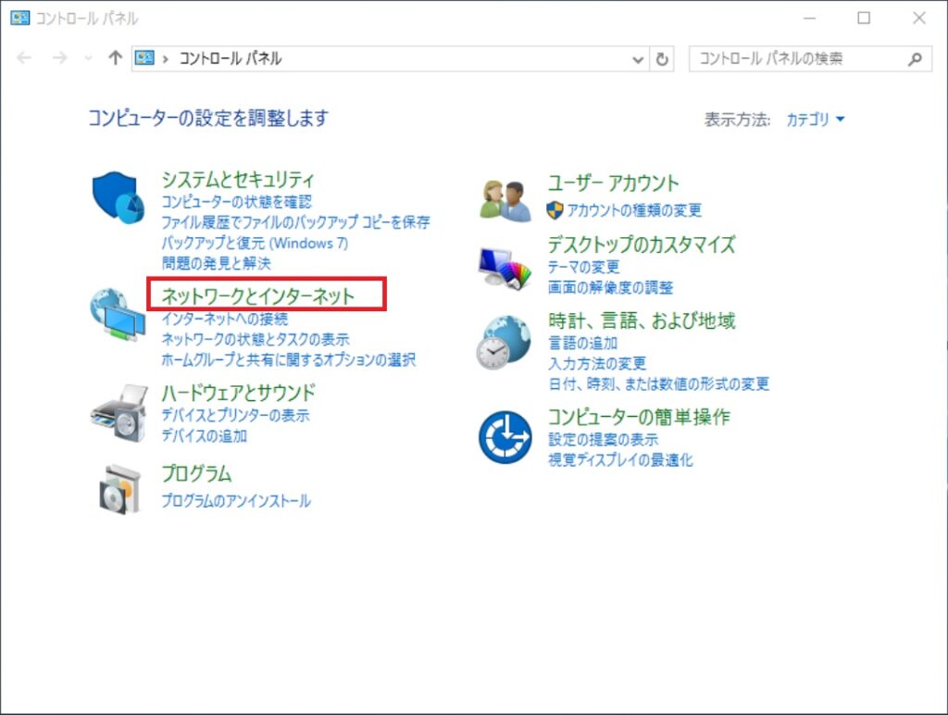Viewport: 948px width, 715px height.
Task: Open the address bar history dropdown arrow
Action: (639, 58)
